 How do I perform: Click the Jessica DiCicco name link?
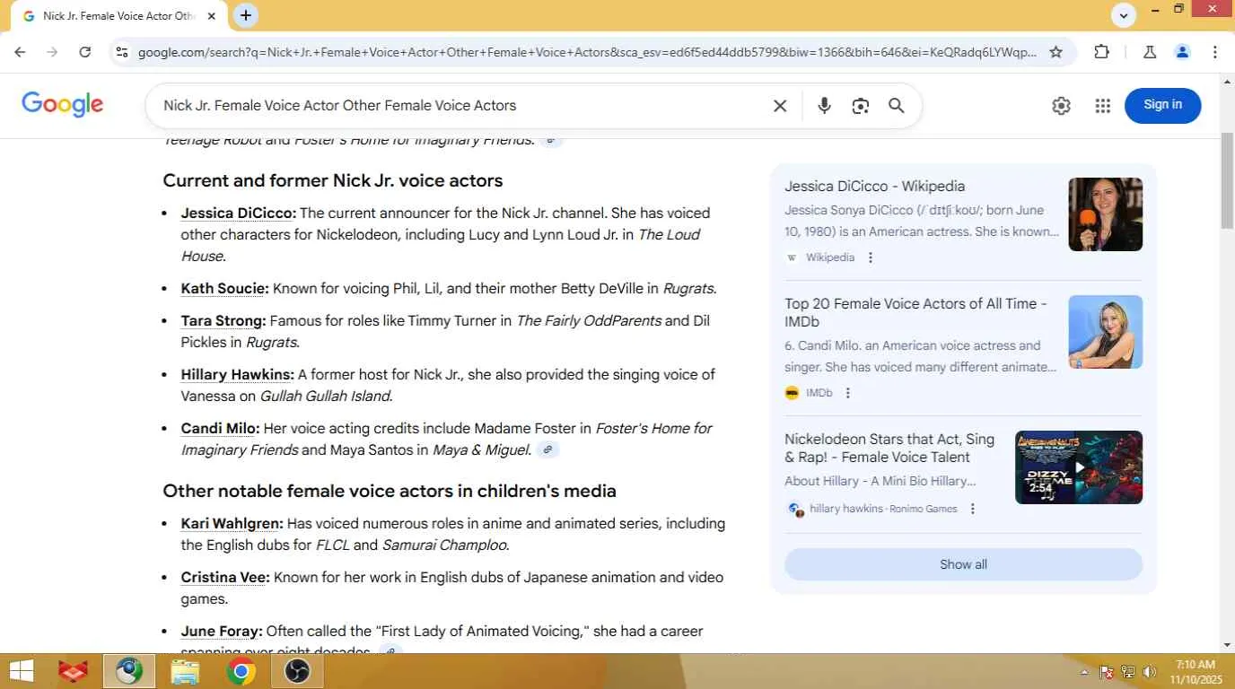(x=238, y=214)
